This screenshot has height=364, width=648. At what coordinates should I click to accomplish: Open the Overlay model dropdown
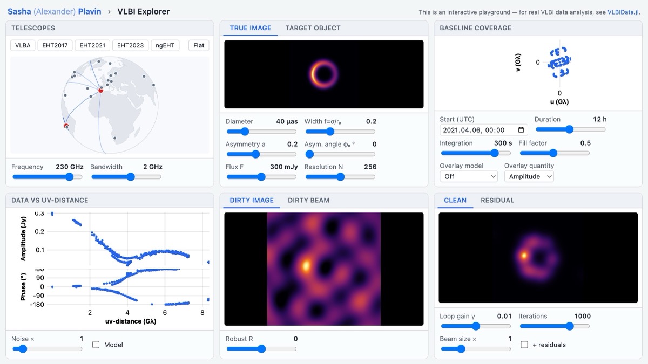[x=469, y=176]
